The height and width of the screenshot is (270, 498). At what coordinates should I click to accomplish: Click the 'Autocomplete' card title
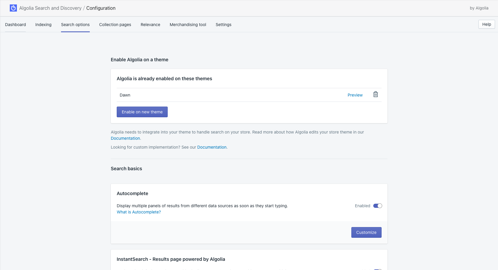tap(132, 193)
